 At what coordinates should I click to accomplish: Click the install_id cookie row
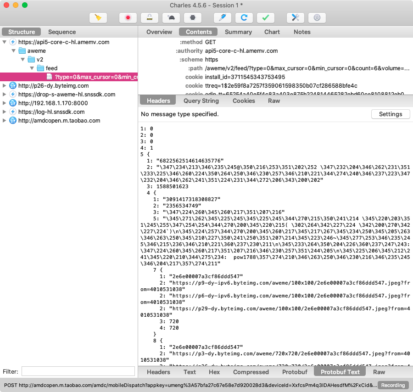(x=275, y=77)
